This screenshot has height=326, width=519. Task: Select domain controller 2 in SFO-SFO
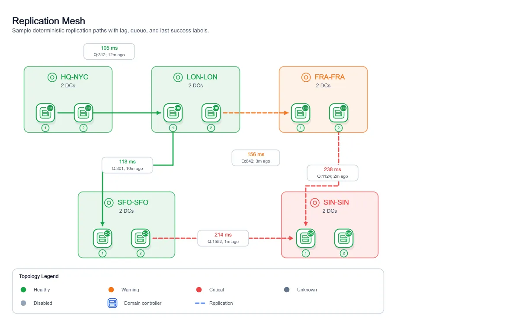click(x=141, y=238)
